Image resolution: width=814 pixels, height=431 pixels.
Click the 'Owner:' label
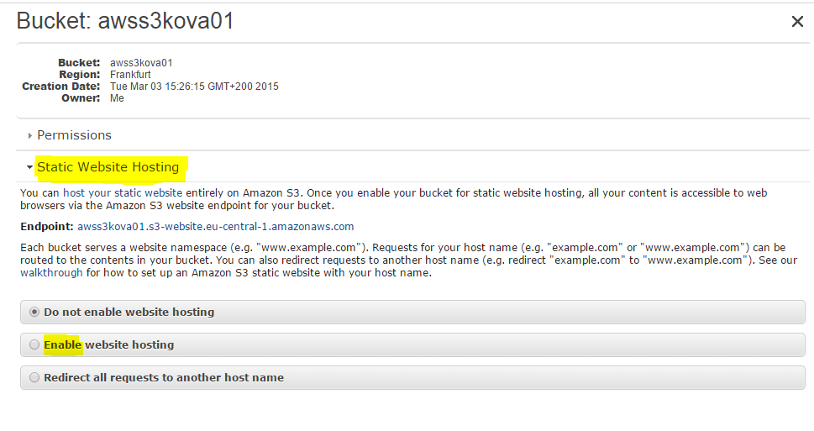pyautogui.click(x=81, y=98)
